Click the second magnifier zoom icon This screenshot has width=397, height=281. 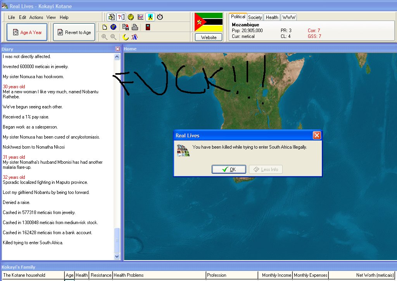114,37
